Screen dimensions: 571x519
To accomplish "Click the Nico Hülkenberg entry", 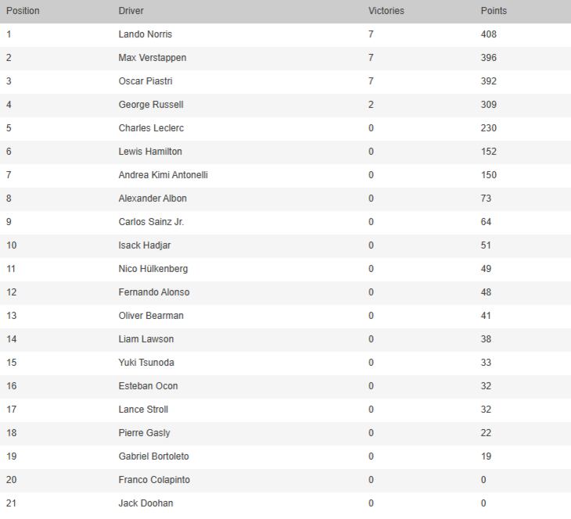I will 153,269.
